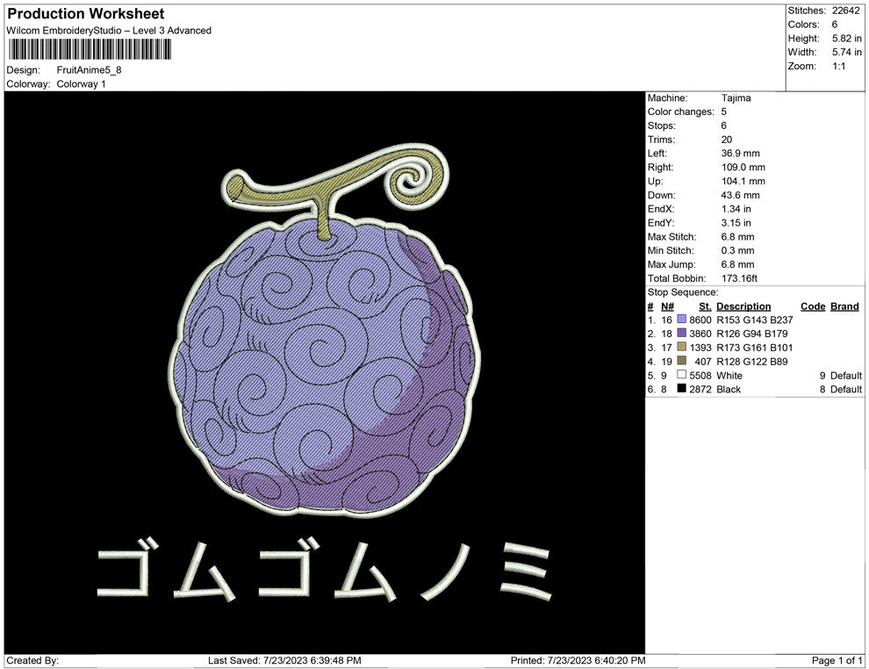This screenshot has height=669, width=869.
Task: Click the light purple R153 G143 B237 swatch
Action: point(682,320)
